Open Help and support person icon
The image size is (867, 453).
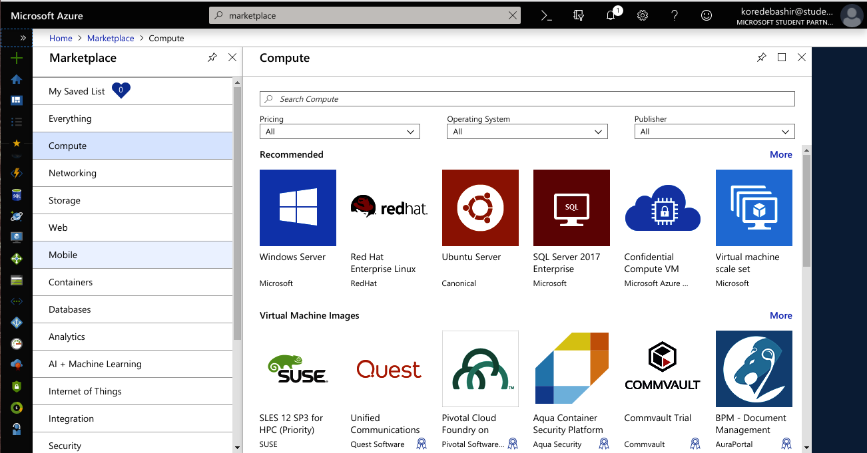17,429
